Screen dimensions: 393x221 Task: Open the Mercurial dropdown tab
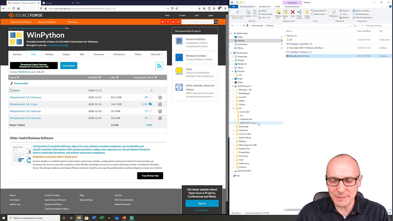(156, 54)
